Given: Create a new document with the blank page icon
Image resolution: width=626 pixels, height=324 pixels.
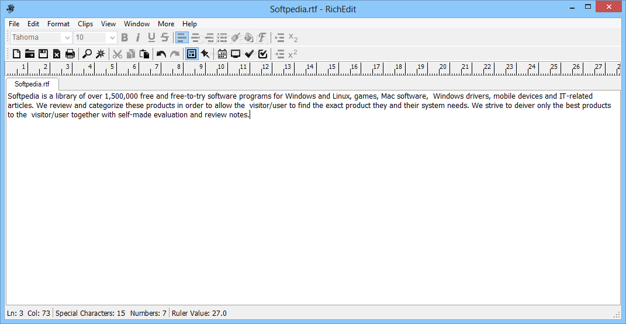Looking at the screenshot, I should [x=16, y=54].
